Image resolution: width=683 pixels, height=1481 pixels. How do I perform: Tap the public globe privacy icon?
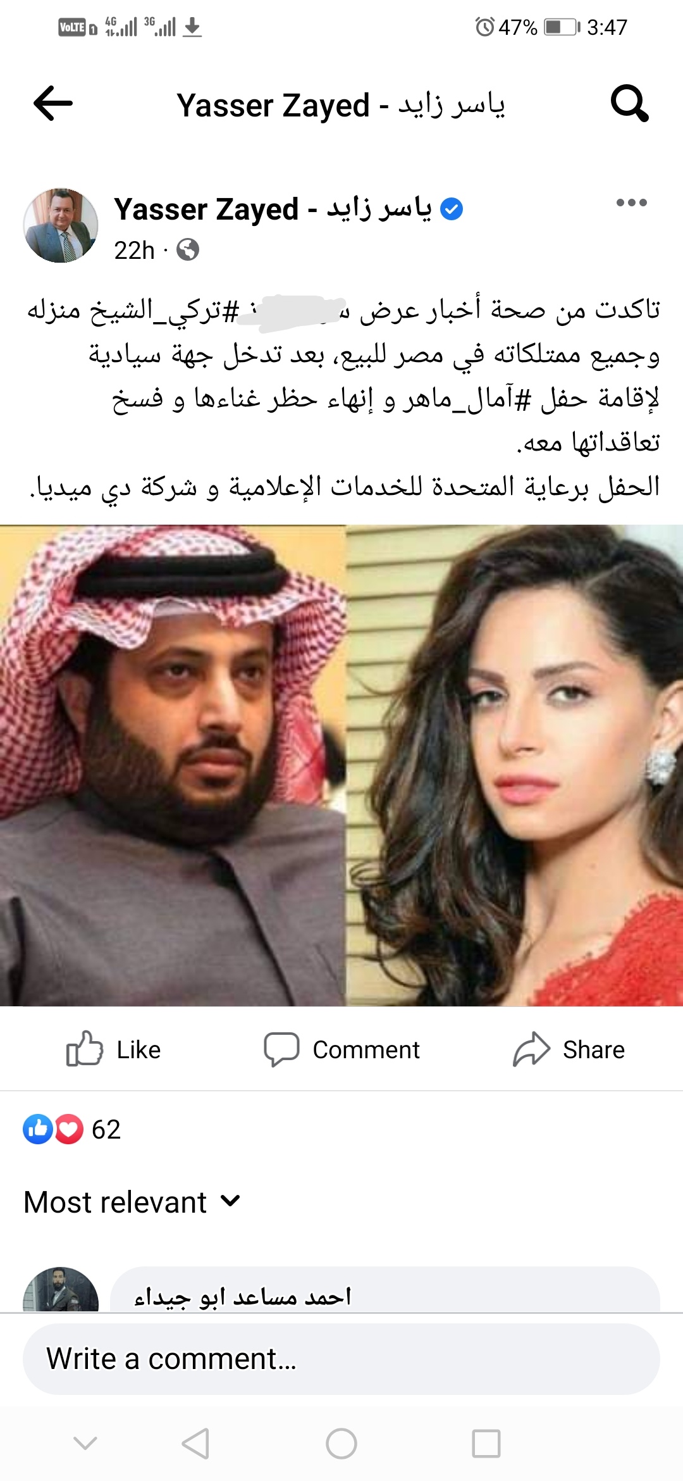coord(188,250)
